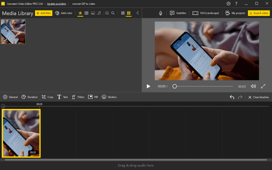Open help with the question mark icon
This screenshot has height=170, width=272.
[x=236, y=4]
